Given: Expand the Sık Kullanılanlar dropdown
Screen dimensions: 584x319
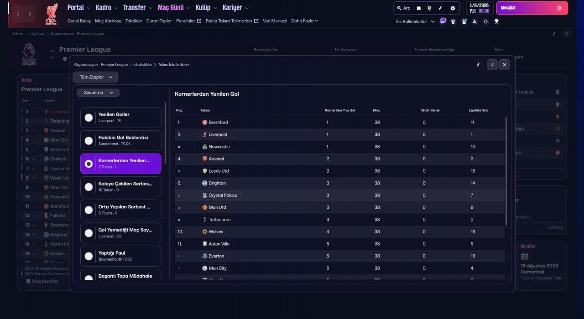Looking at the screenshot, I should [415, 21].
